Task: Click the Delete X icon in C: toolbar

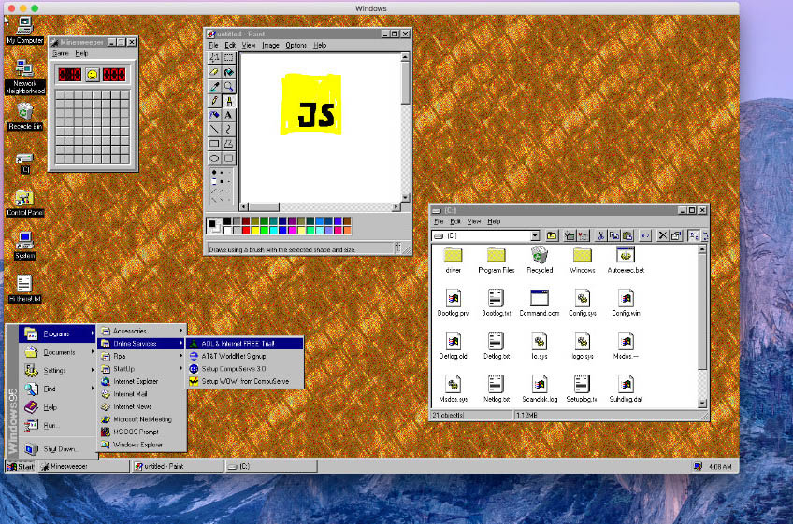Action: click(662, 235)
